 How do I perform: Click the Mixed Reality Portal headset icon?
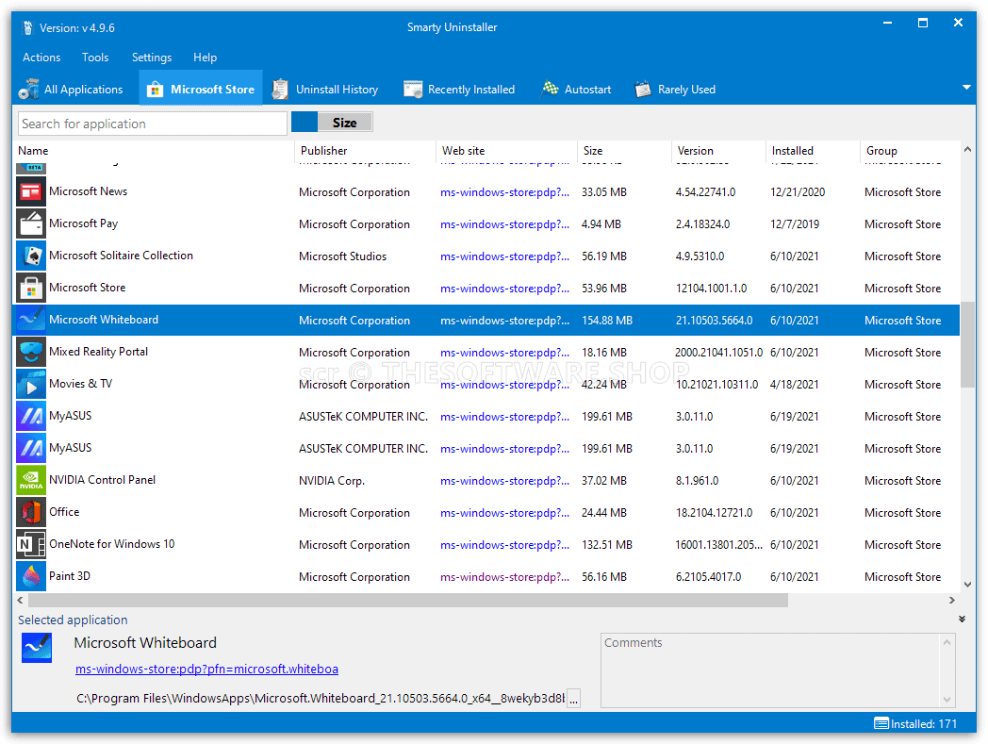pos(31,352)
